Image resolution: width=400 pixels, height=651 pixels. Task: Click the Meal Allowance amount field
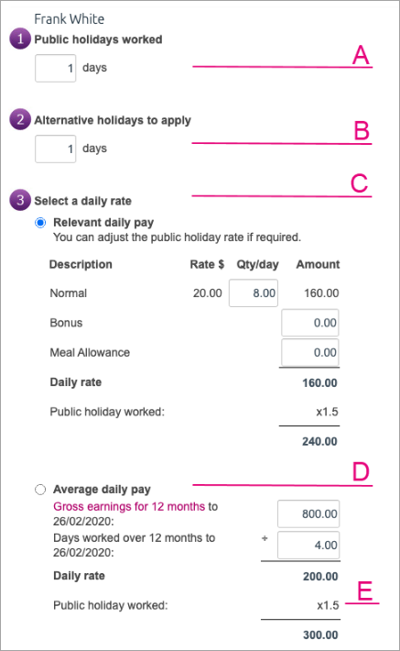coord(310,352)
